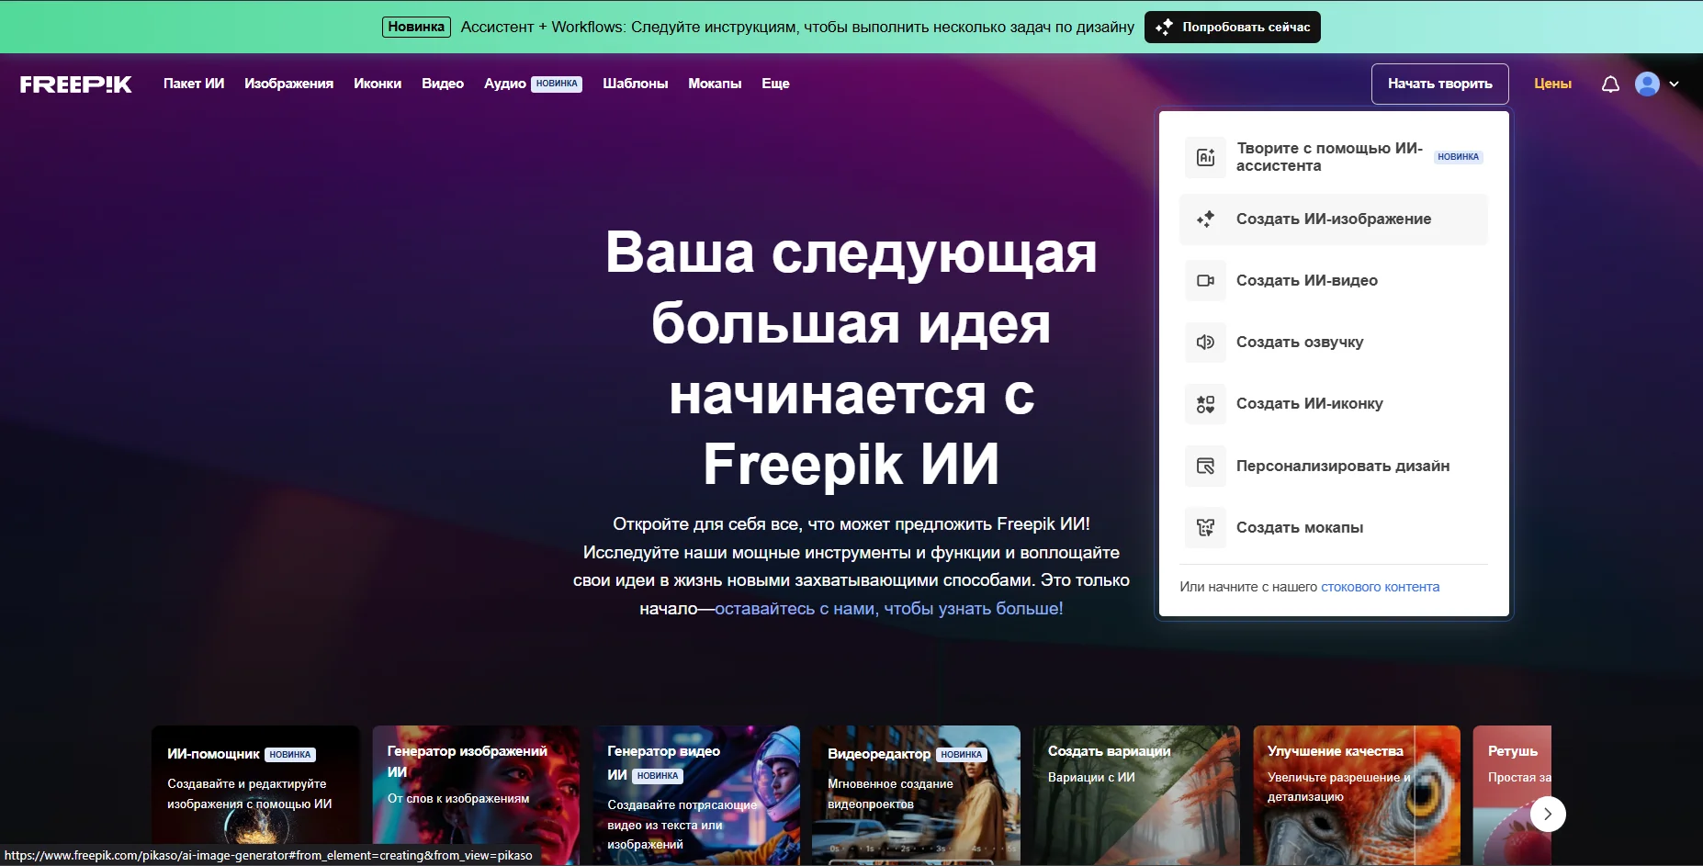Select Творите с помощью ИИ-ассистента
The width and height of the screenshot is (1703, 866).
[1334, 157]
